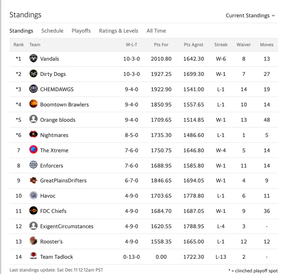Image resolution: width=283 pixels, height=274 pixels.
Task: Click the Team Tadlock logo
Action: click(33, 256)
